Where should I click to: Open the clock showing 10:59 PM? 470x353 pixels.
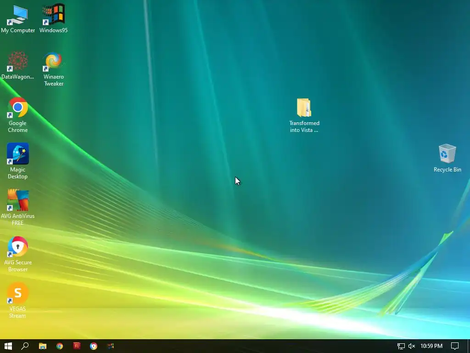click(431, 346)
